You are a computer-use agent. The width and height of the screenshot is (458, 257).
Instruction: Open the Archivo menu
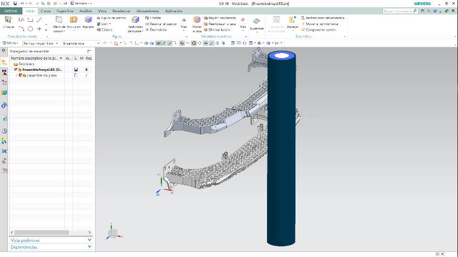[11, 11]
